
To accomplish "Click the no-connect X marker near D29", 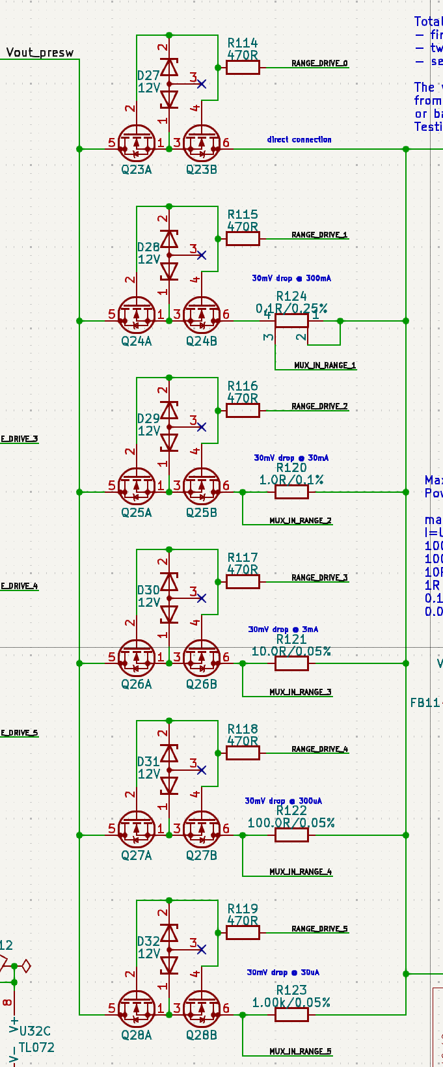I will tap(202, 427).
